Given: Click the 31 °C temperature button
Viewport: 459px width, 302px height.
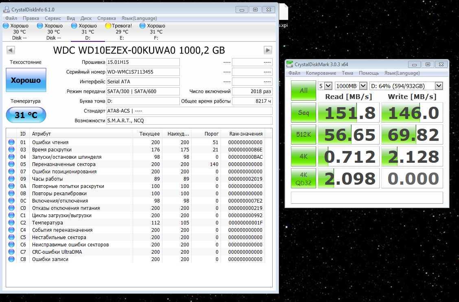Looking at the screenshot, I should click(x=26, y=115).
